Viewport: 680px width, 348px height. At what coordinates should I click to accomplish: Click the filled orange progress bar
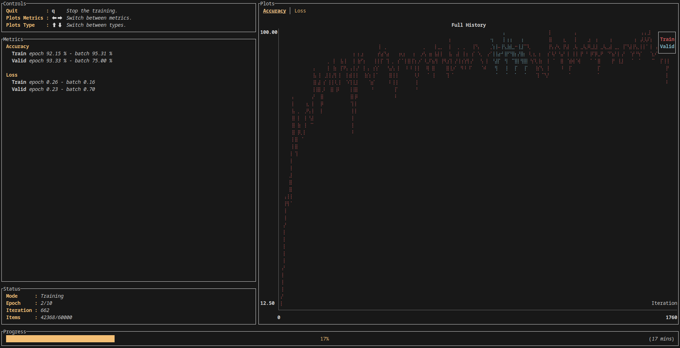pyautogui.click(x=60, y=339)
